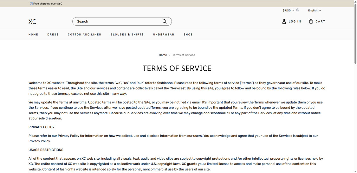
Task: Follow the Home breadcrumb link
Action: 163,55
